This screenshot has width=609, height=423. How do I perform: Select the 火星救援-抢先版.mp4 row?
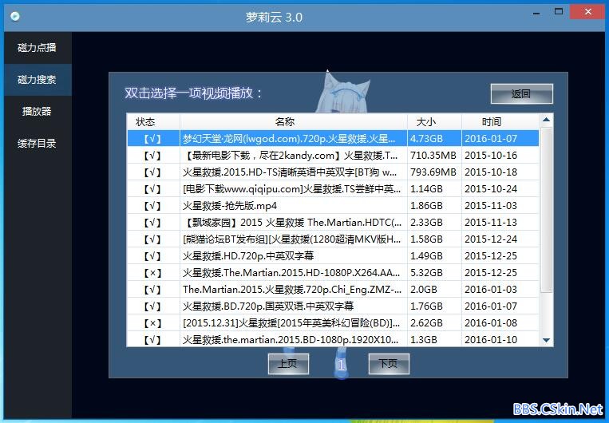pyautogui.click(x=333, y=205)
